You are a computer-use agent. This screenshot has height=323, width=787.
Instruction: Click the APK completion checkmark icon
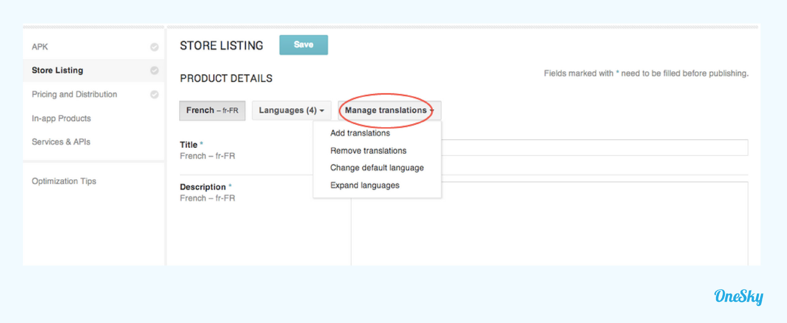154,47
